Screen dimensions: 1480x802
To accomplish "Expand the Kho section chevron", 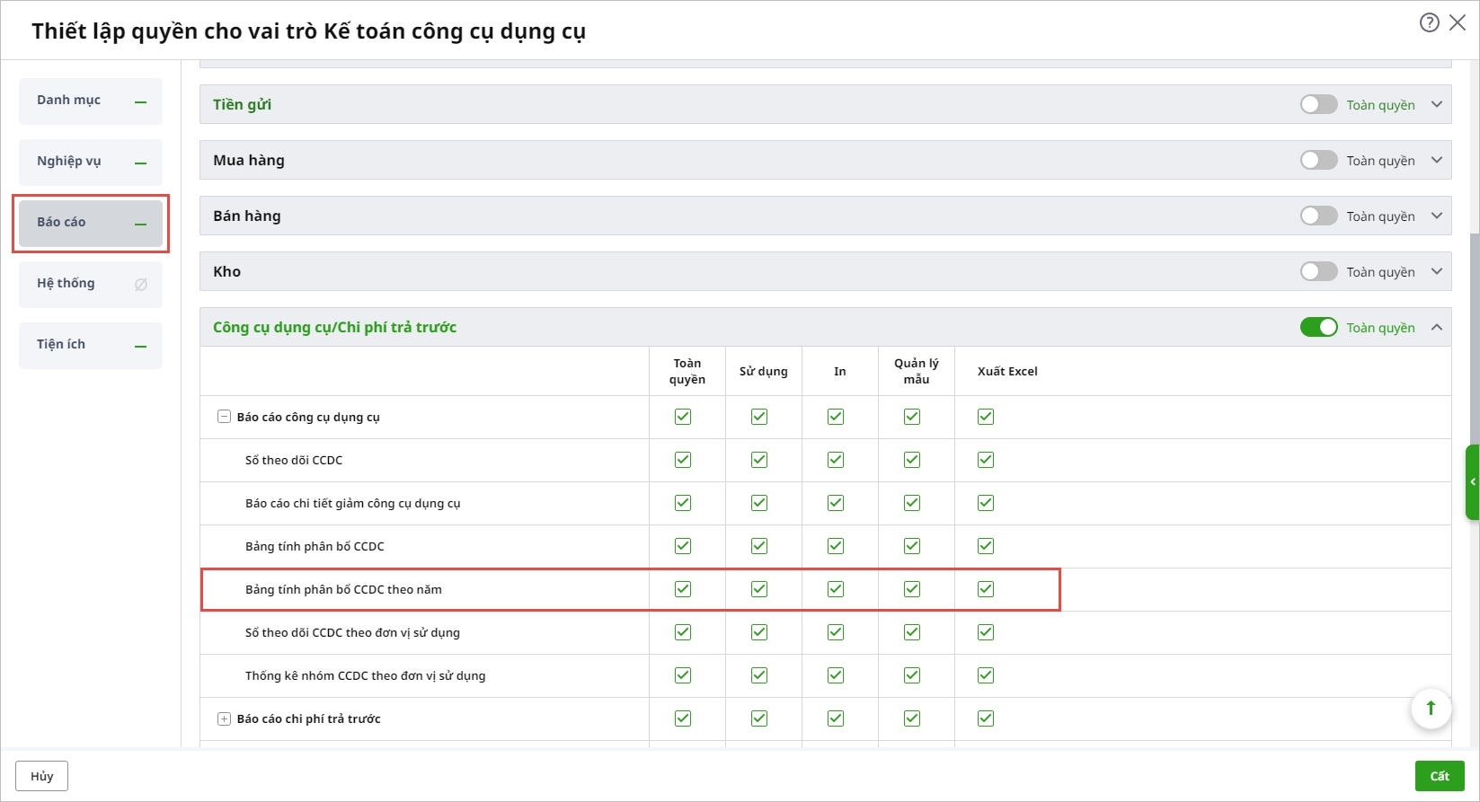I will [1437, 272].
